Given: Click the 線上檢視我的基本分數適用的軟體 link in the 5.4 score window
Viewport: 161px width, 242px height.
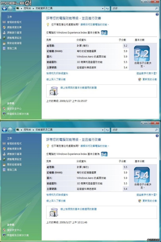Looking at the screenshot, I should (78, 209).
